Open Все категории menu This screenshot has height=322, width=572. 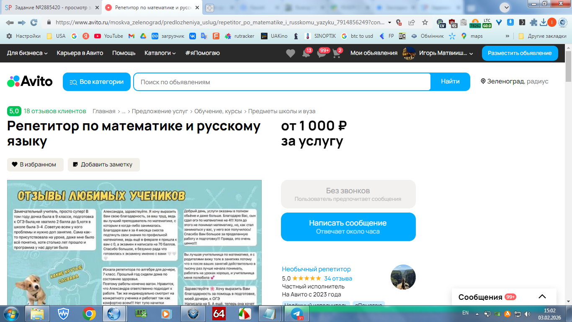[x=97, y=82]
